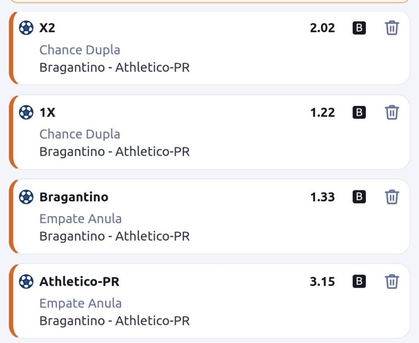Click the soccer ball icon beside Bragantino
Image resolution: width=419 pixels, height=343 pixels.
(26, 197)
